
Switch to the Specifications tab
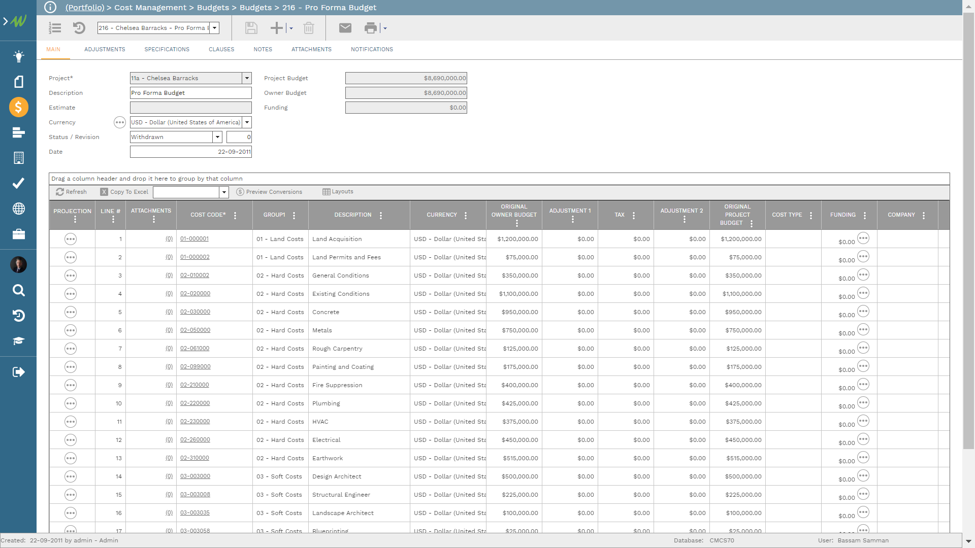(166, 49)
